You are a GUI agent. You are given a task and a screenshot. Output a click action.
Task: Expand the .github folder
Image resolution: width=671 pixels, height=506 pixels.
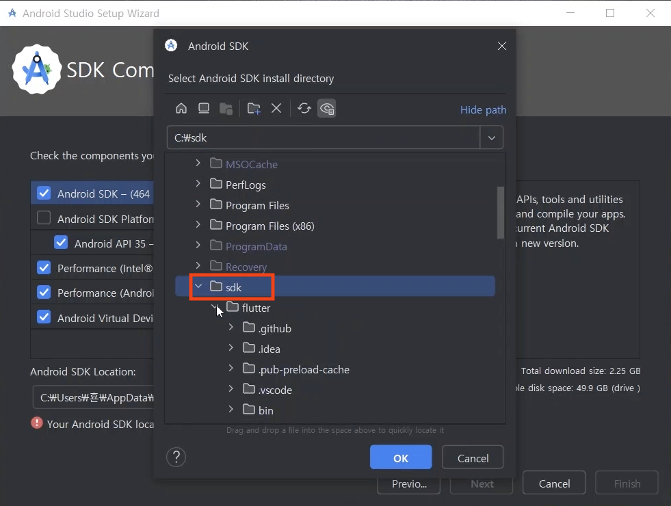click(x=231, y=328)
